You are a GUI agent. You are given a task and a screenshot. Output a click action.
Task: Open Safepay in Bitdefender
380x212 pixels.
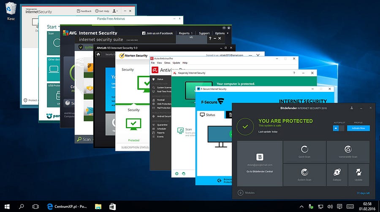[x=337, y=175]
